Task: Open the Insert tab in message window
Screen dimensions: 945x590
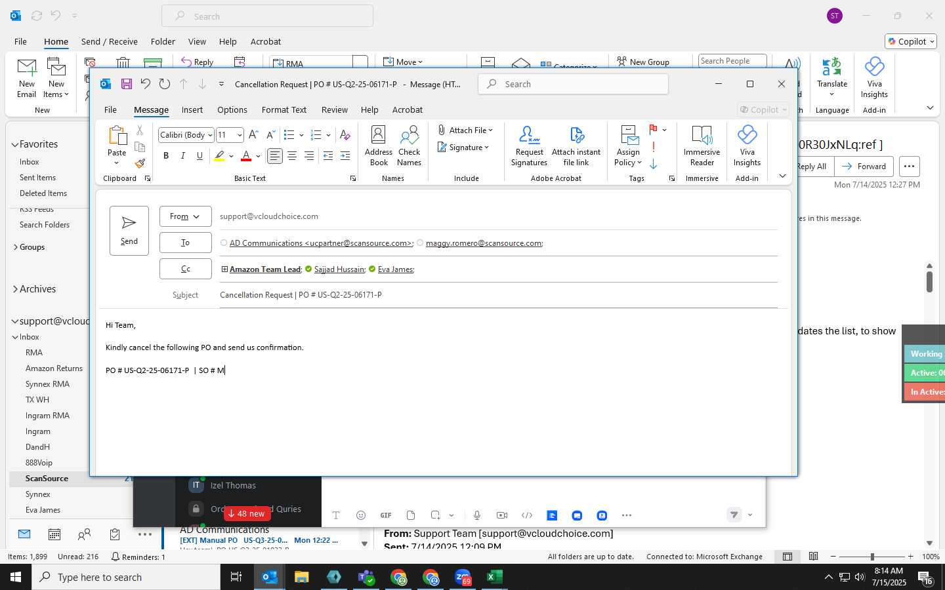Action: 192,109
